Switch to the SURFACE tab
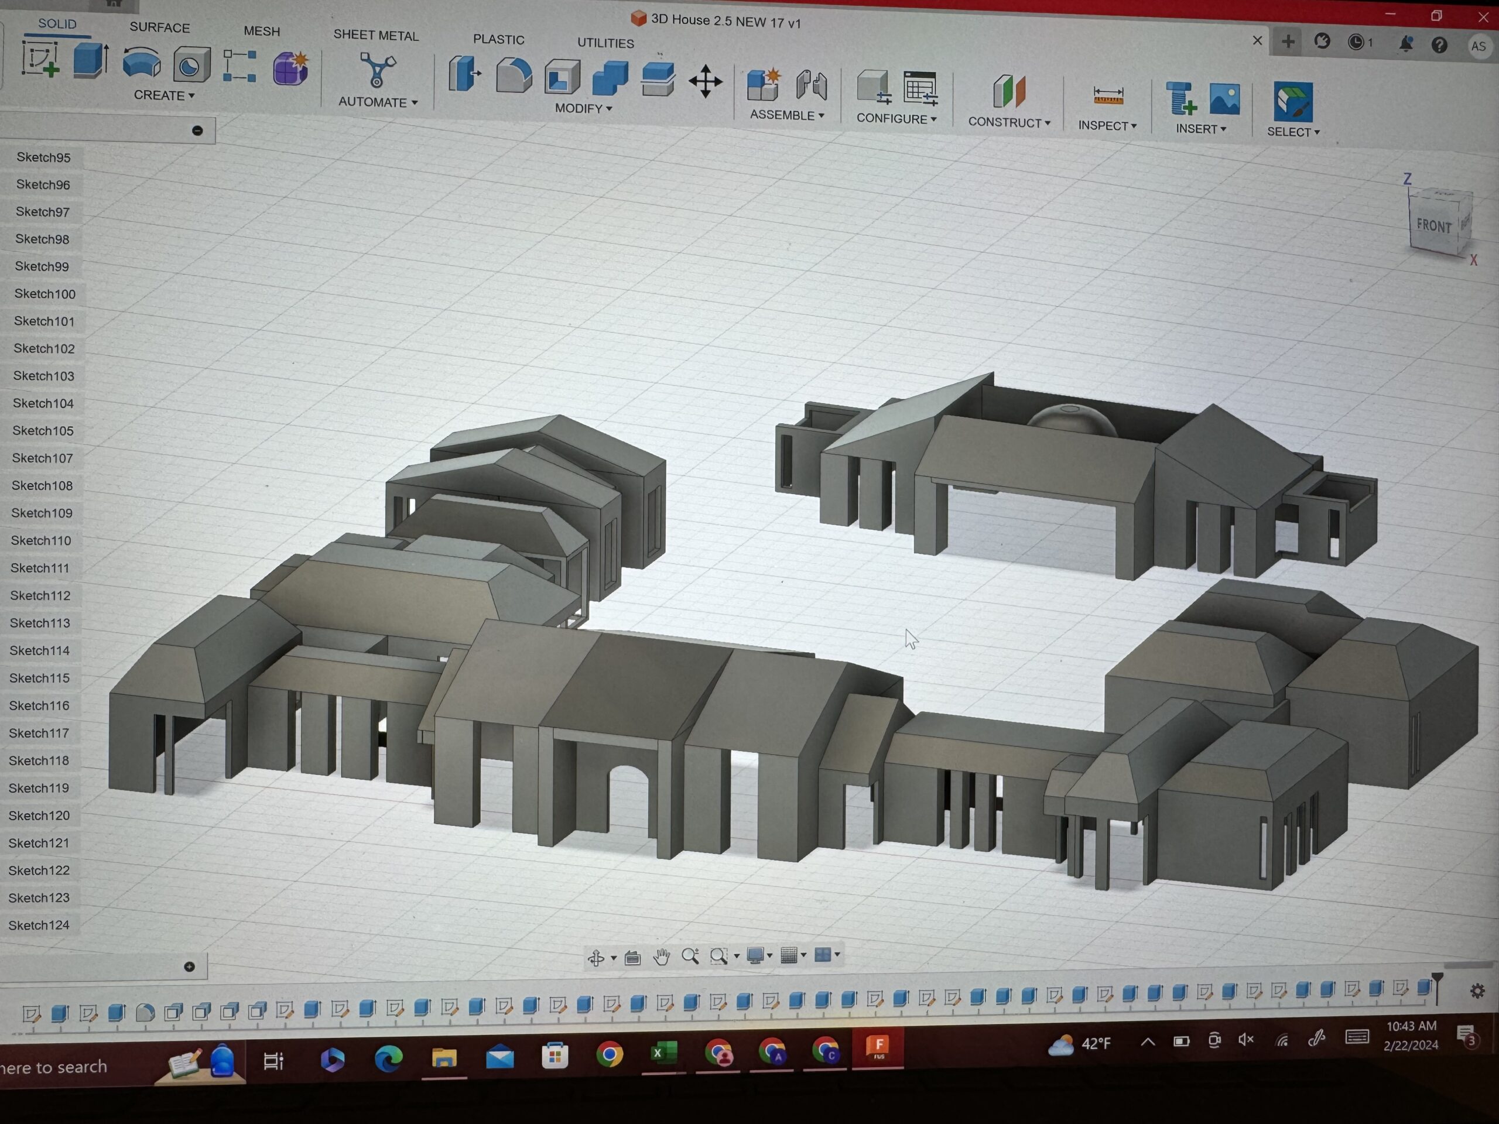Viewport: 1499px width, 1124px height. point(160,27)
